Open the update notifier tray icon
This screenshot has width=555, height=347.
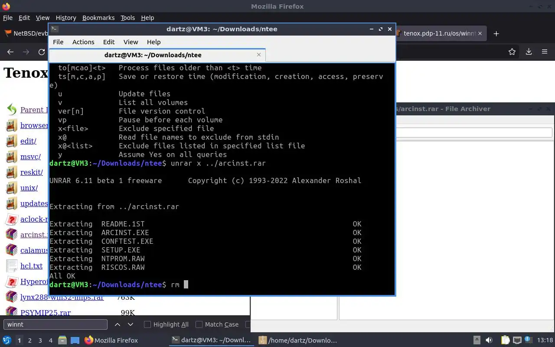529,340
